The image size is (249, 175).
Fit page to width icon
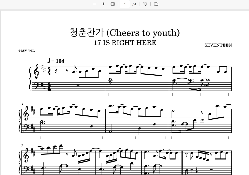pos(113,4)
